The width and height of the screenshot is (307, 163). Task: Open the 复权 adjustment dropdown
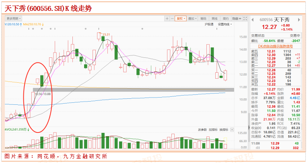pyautogui.click(x=181, y=18)
